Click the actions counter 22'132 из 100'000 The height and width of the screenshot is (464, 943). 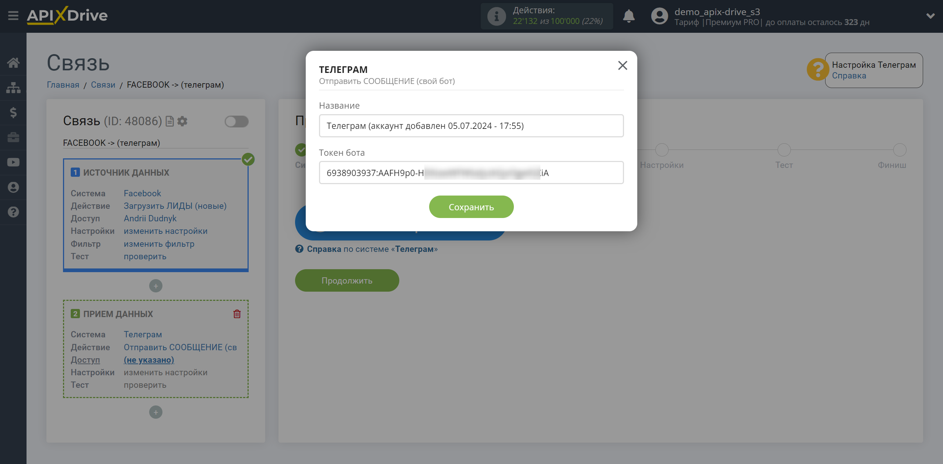tap(558, 21)
